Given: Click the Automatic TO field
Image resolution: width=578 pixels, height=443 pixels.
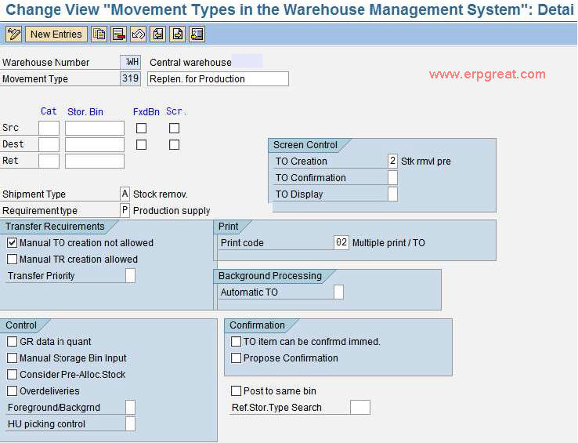Looking at the screenshot, I should [x=338, y=292].
